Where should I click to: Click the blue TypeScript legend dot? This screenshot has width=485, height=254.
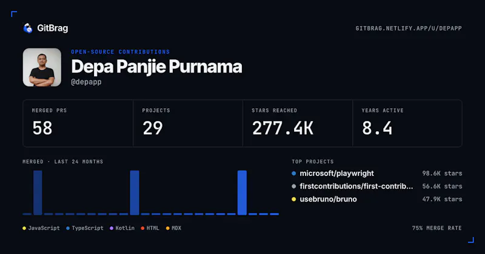coord(68,229)
